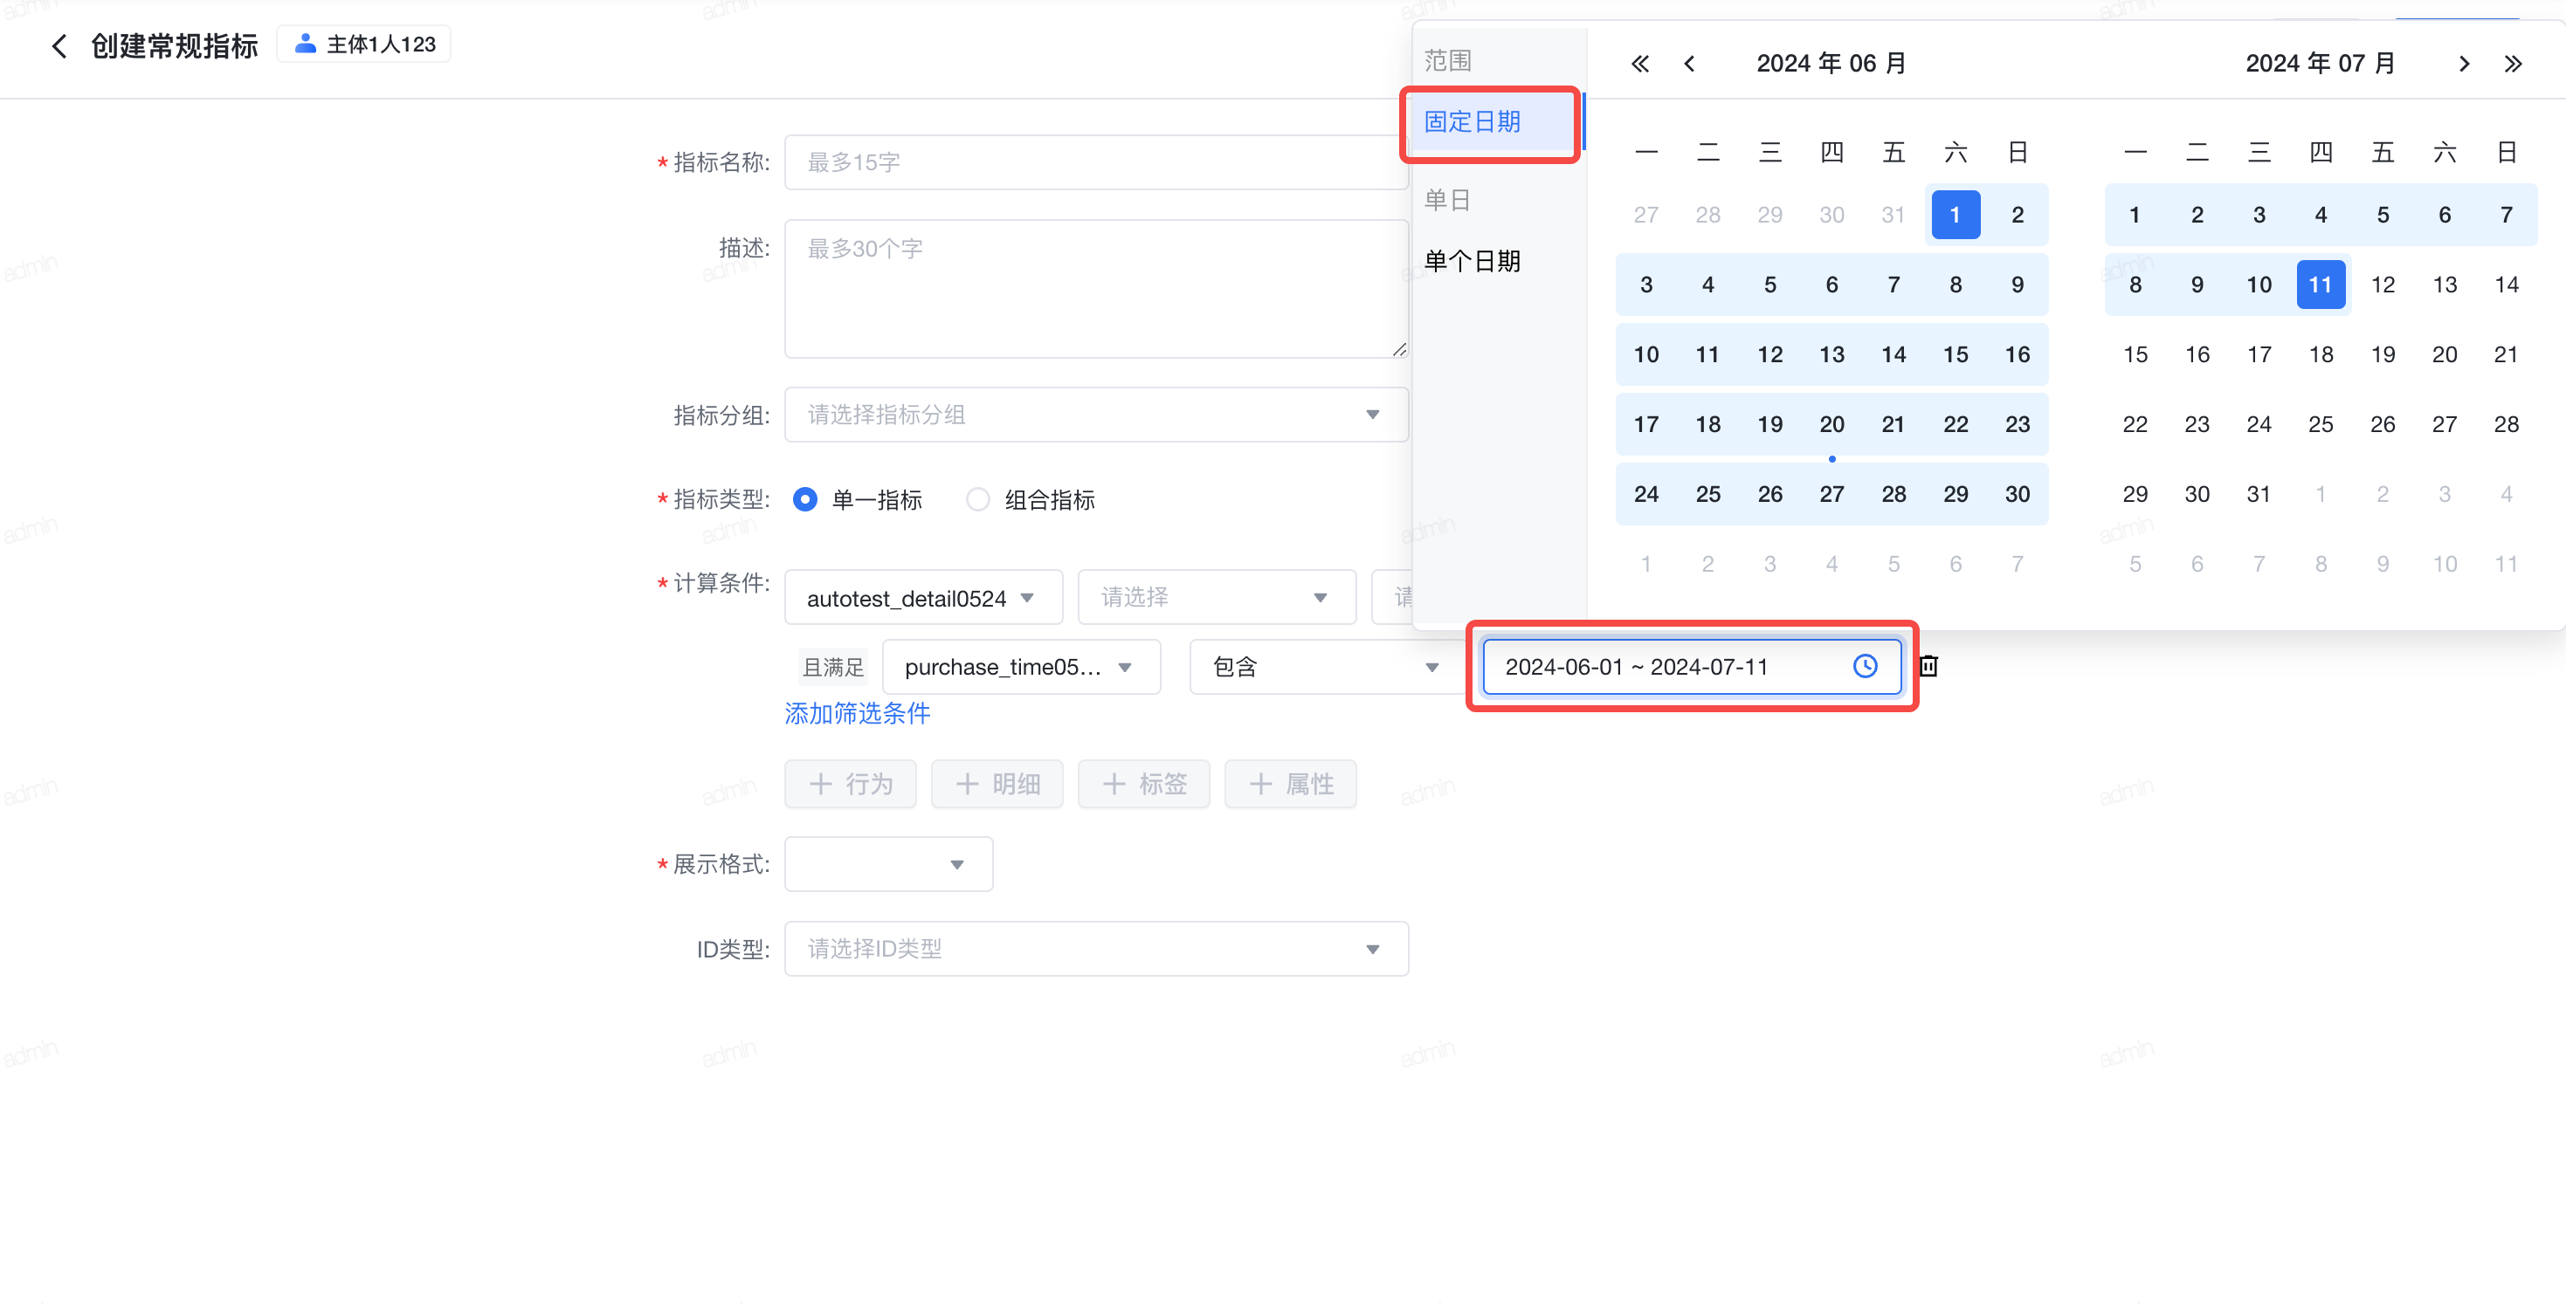Click the 主体1人123 tag
The width and height of the screenshot is (2566, 1304).
[363, 44]
